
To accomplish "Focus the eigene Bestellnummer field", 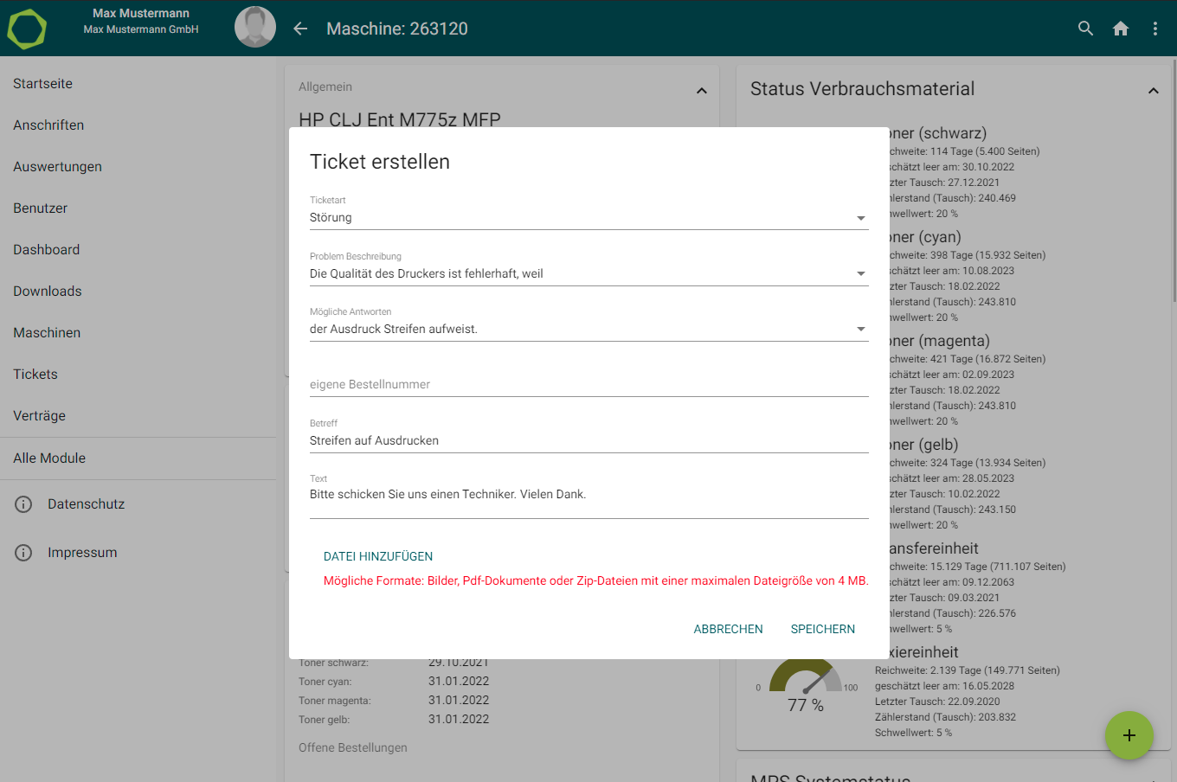I will (x=588, y=384).
